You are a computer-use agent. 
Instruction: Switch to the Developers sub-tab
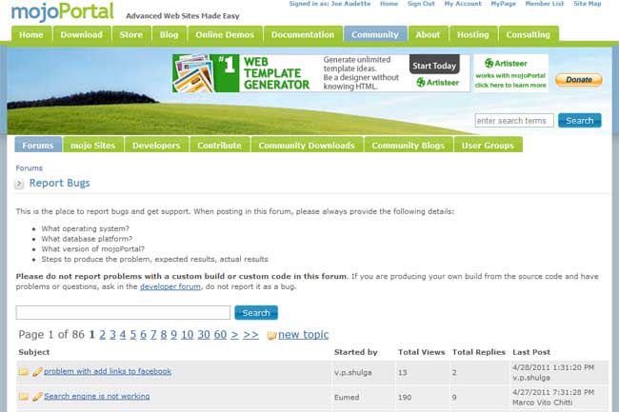156,146
